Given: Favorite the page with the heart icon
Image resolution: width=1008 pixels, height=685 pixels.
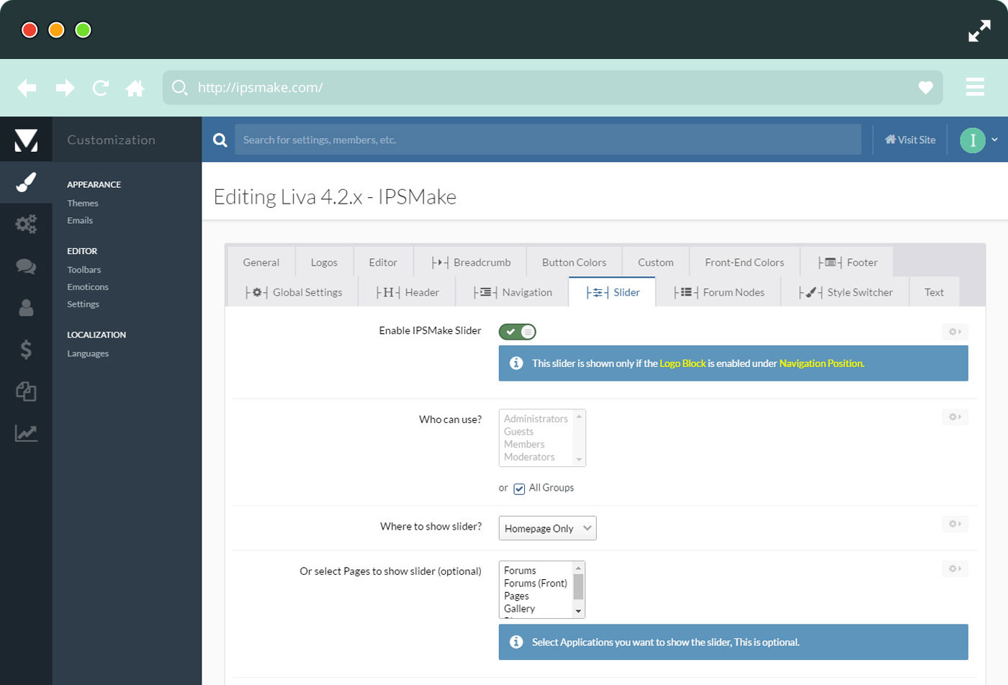Looking at the screenshot, I should [926, 88].
